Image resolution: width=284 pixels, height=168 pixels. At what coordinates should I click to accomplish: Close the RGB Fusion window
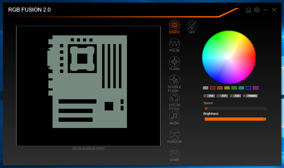click(274, 10)
